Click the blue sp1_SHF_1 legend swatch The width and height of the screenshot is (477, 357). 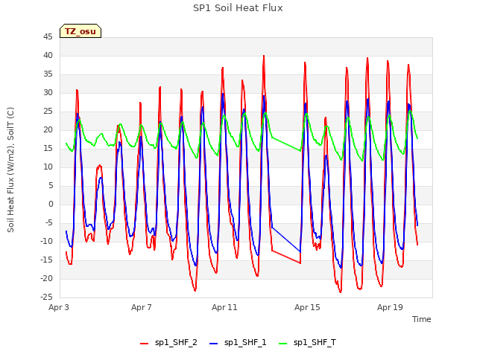pos(214,344)
